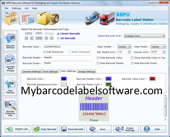Click the Copy Barcode icon button

(45, 129)
